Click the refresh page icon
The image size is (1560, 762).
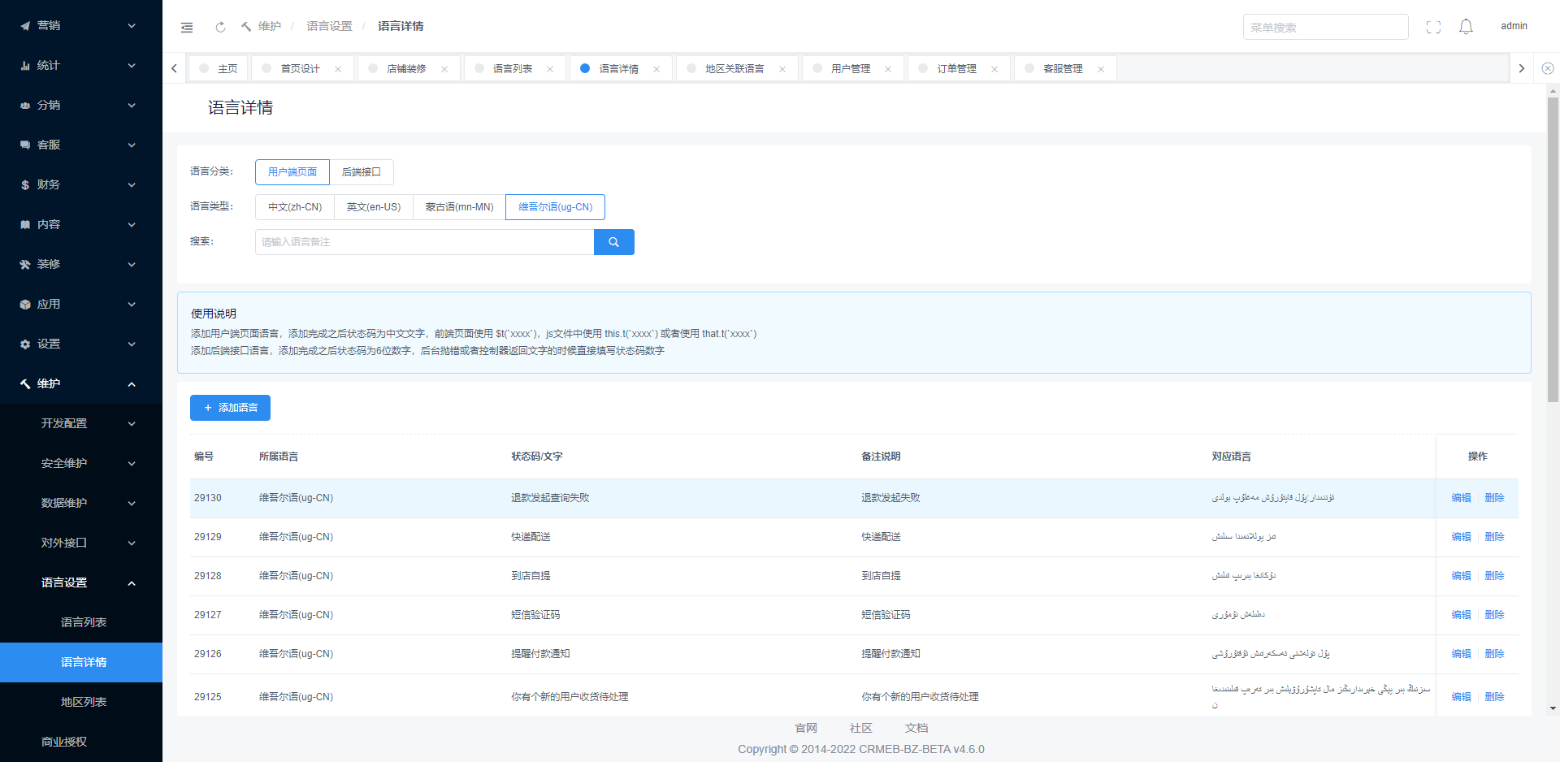point(220,27)
